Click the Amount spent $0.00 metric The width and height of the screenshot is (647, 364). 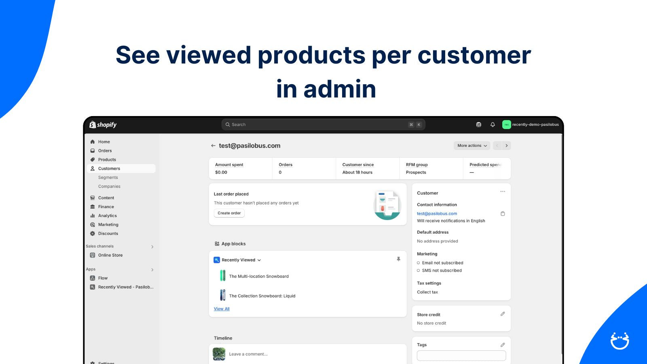click(x=241, y=168)
